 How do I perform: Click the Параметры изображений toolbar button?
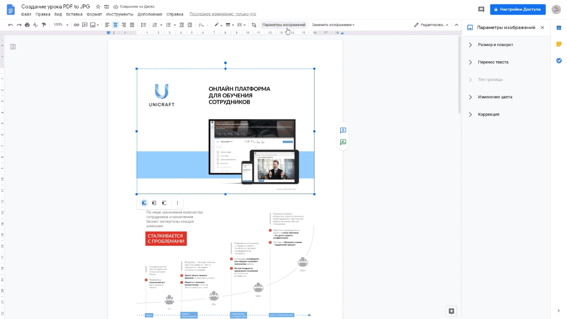pos(283,25)
